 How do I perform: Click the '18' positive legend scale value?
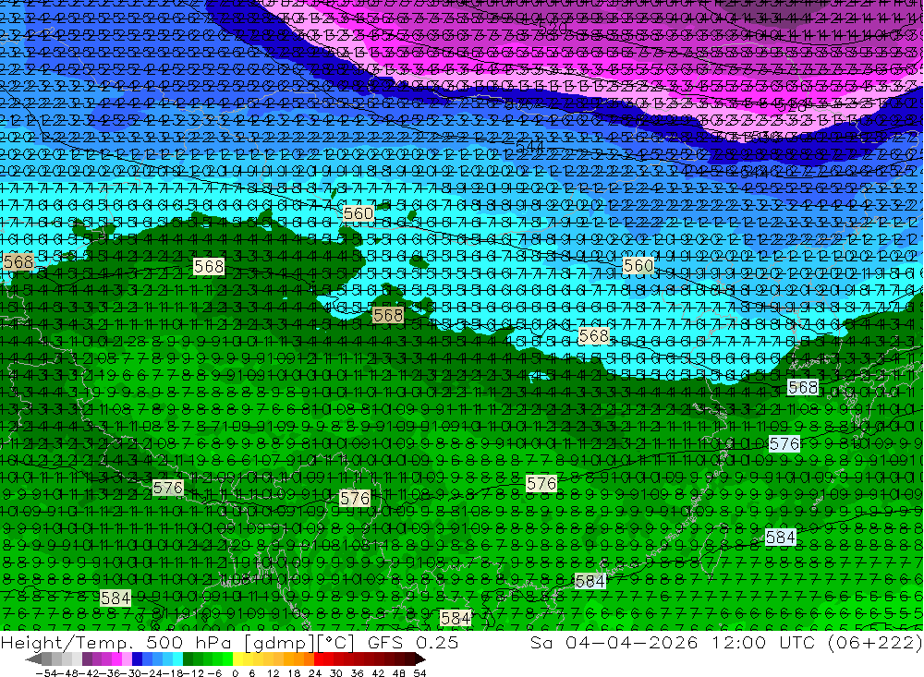(x=294, y=673)
